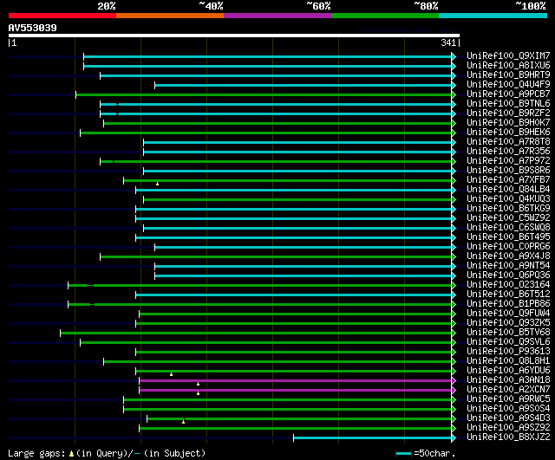Click UniRef100_Q4U4F9 hit name
The width and height of the screenshot is (555, 460).
pyautogui.click(x=508, y=85)
